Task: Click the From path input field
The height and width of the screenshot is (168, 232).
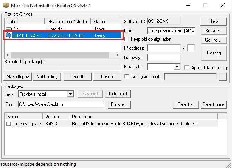Action: tap(61, 104)
